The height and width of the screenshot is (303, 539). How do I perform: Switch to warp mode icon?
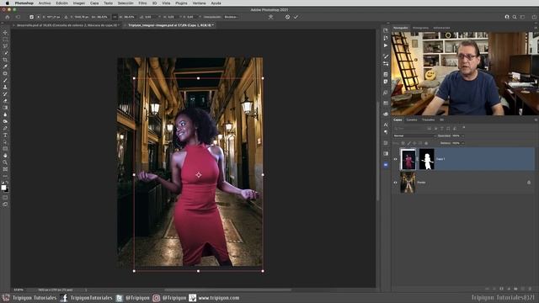click(x=271, y=17)
